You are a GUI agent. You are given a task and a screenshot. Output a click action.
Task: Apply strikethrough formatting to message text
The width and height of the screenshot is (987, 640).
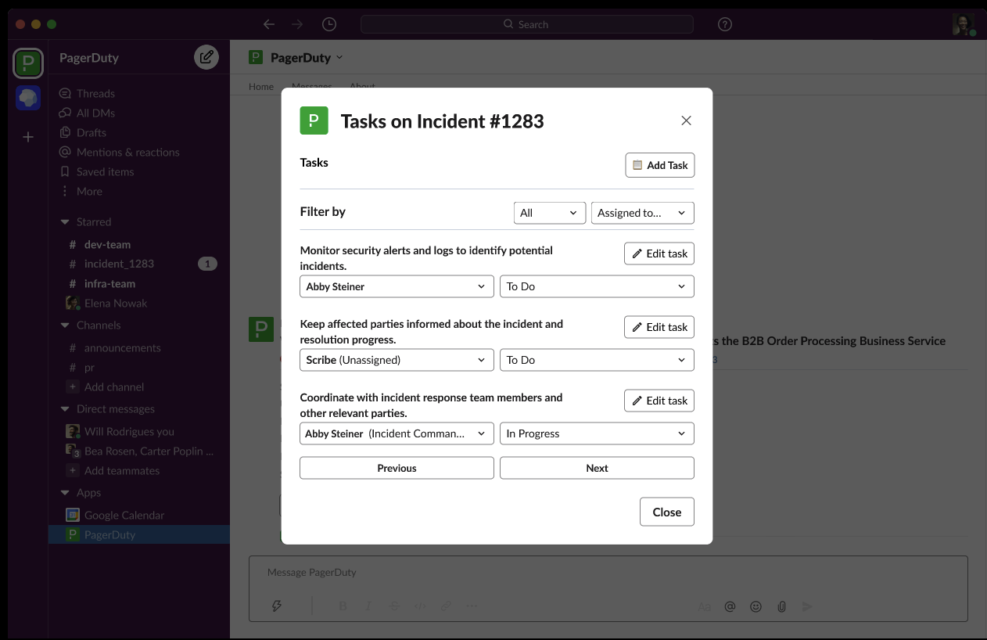coord(394,606)
